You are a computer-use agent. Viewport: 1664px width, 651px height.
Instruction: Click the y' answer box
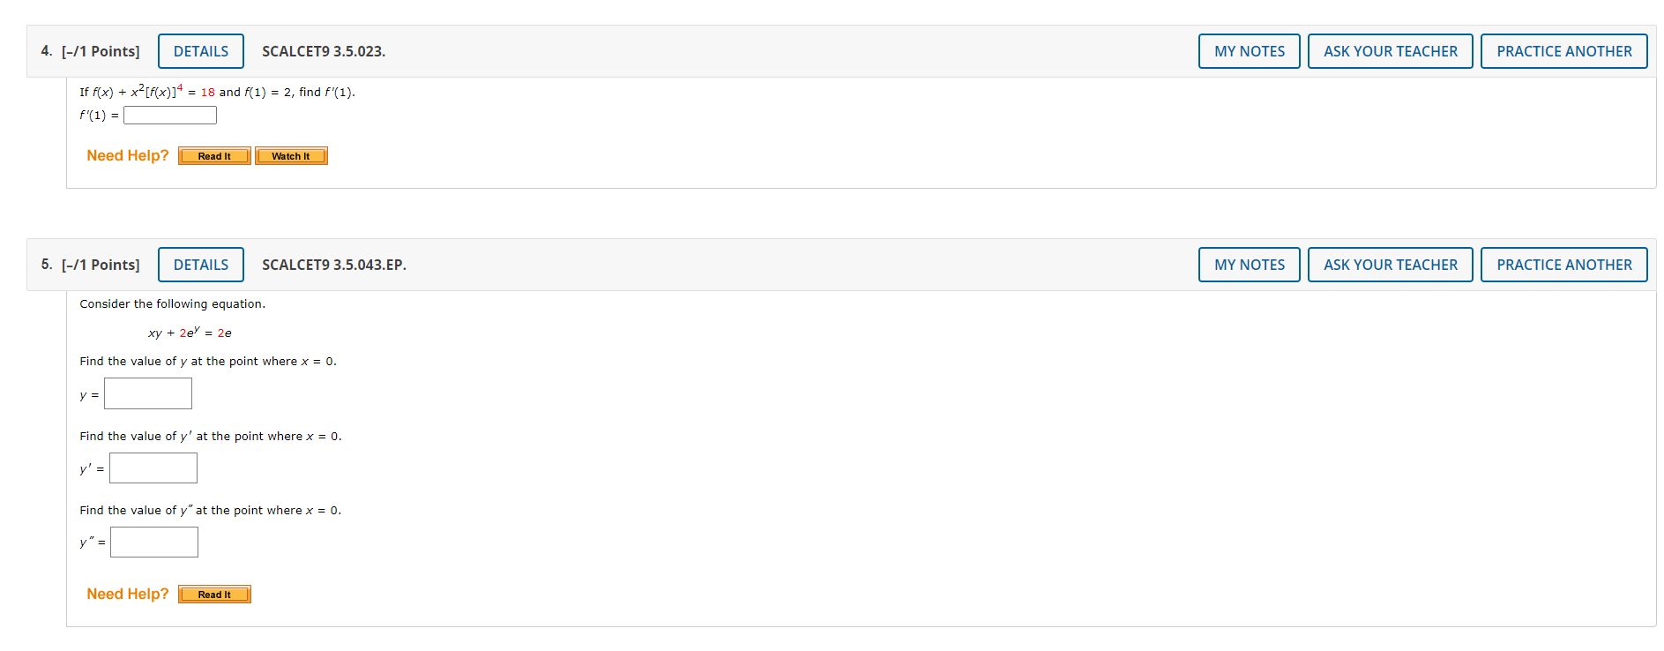153,468
